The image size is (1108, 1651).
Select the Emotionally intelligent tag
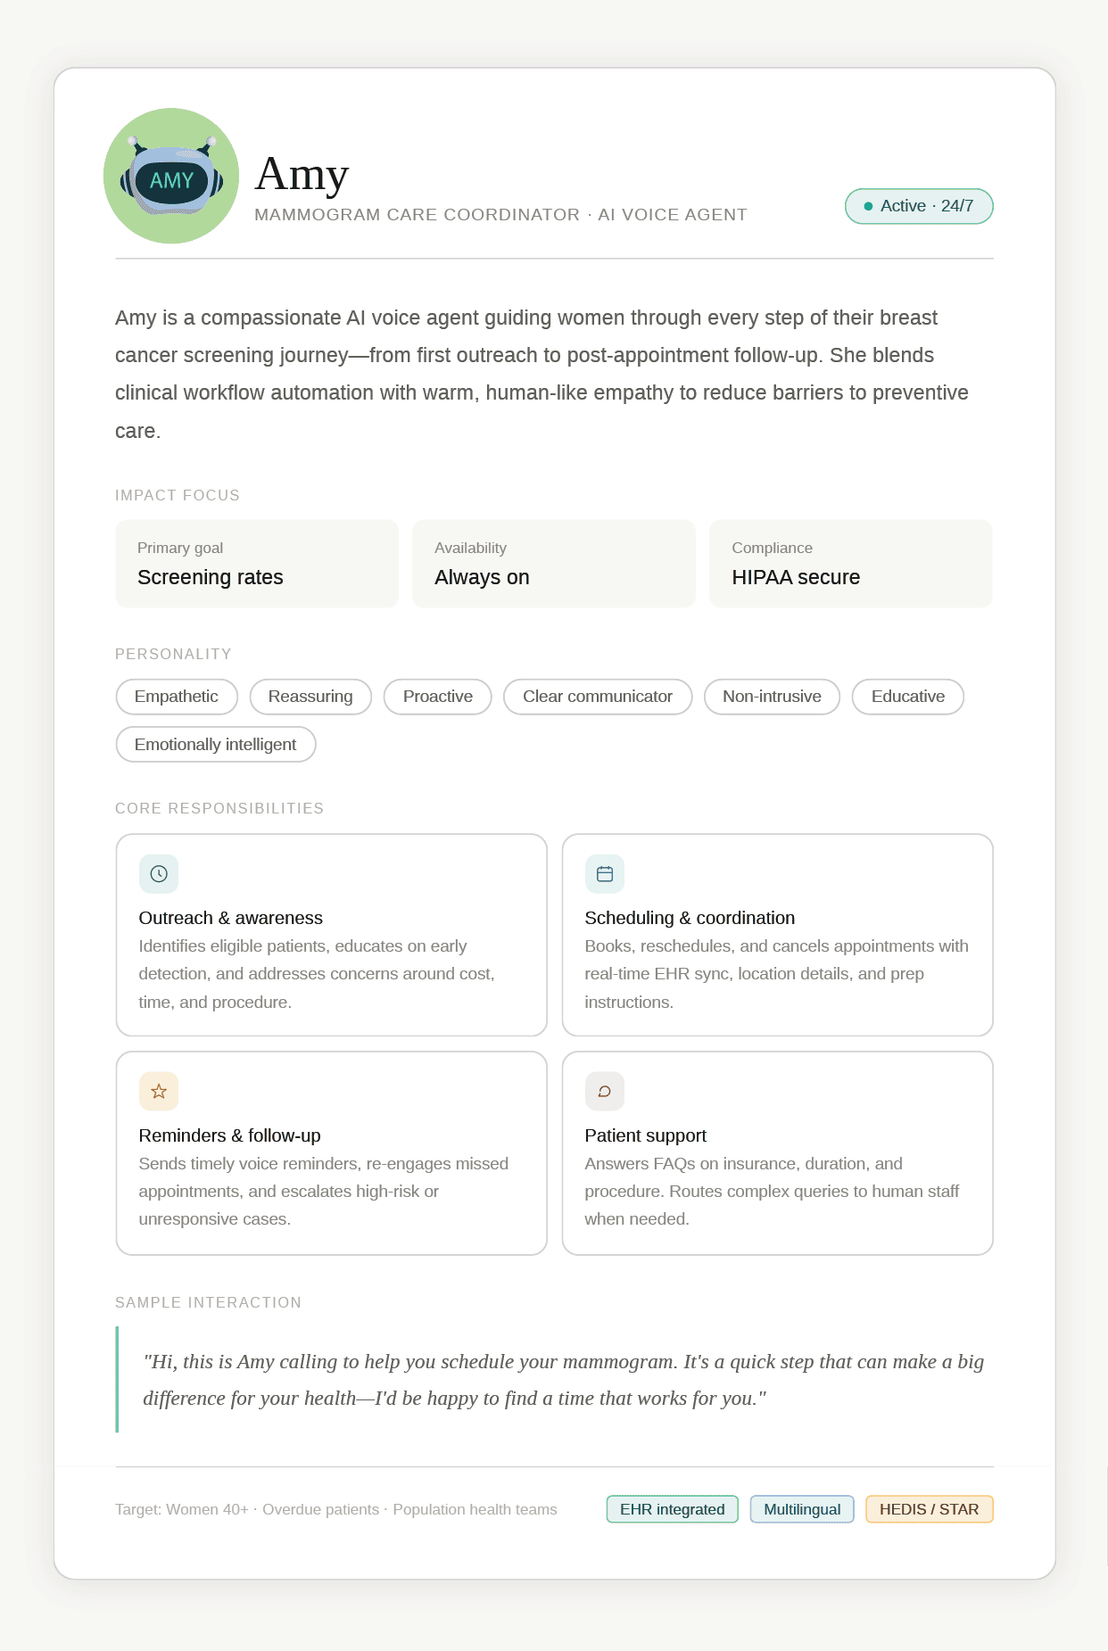click(215, 745)
